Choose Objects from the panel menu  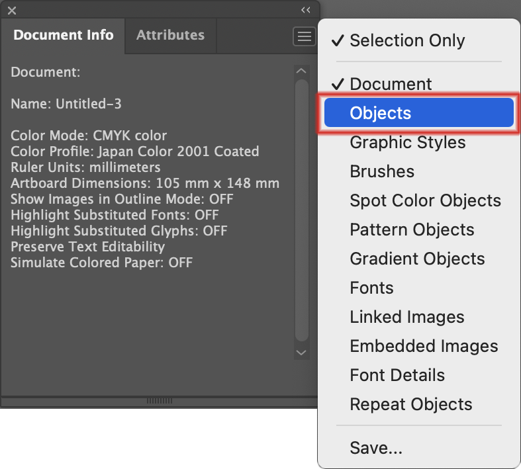pos(419,112)
